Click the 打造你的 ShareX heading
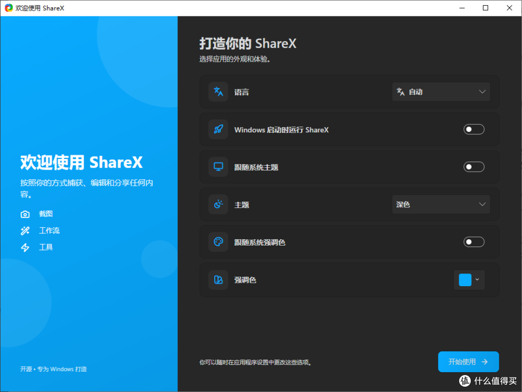 pyautogui.click(x=247, y=44)
